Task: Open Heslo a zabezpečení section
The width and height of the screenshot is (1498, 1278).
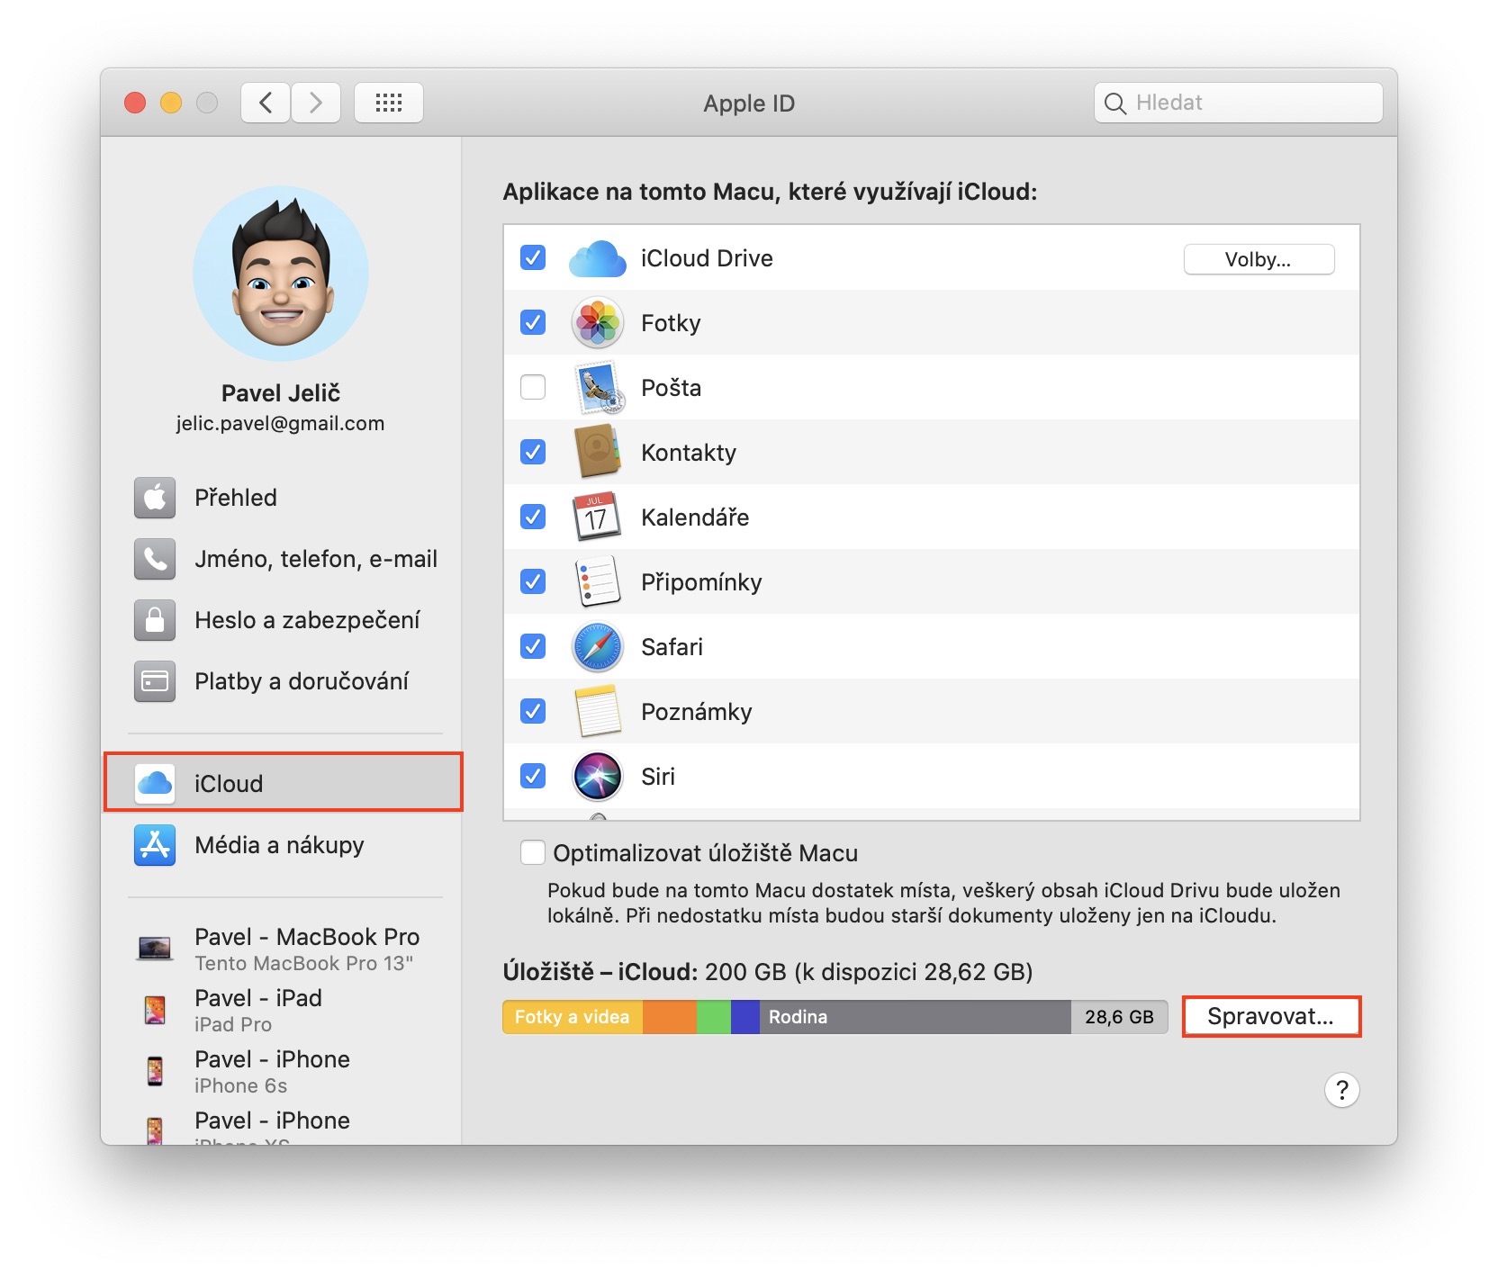Action: 283,620
